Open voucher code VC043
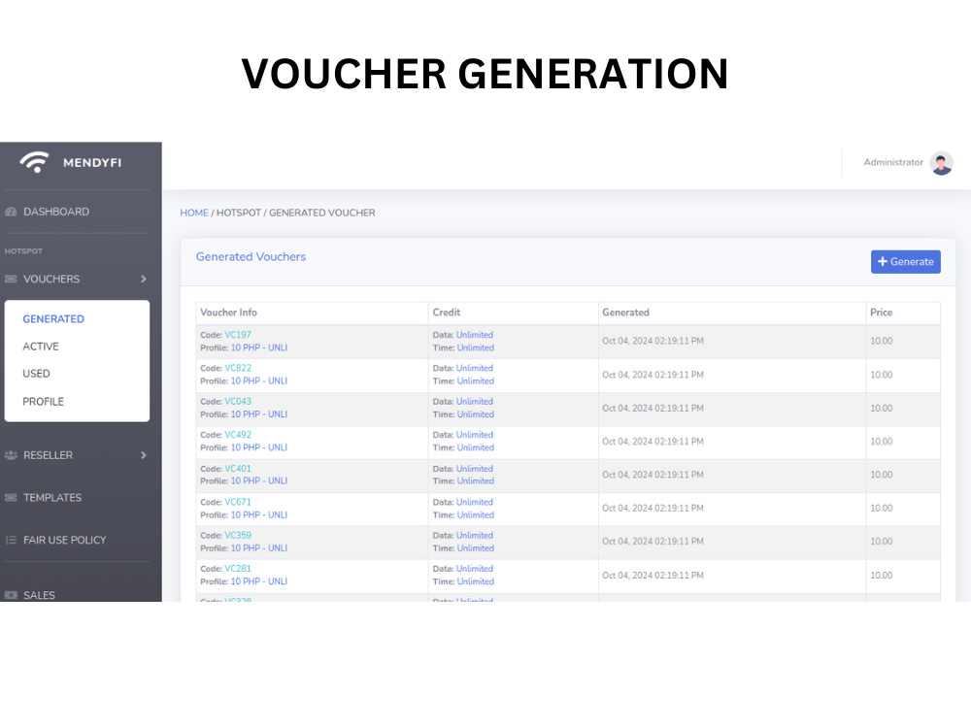The image size is (971, 728). point(238,402)
